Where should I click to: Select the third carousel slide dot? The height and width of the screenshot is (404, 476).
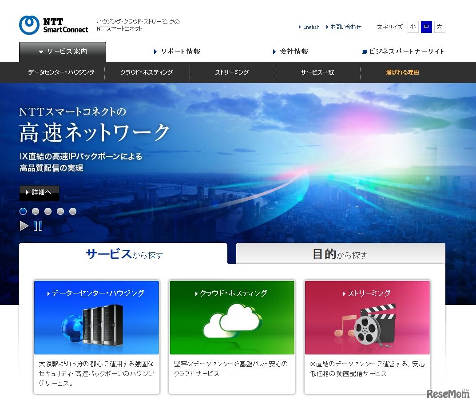48,211
